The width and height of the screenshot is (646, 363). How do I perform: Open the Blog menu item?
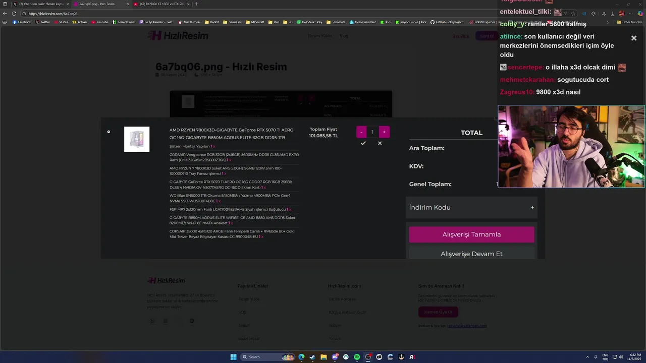click(x=344, y=36)
